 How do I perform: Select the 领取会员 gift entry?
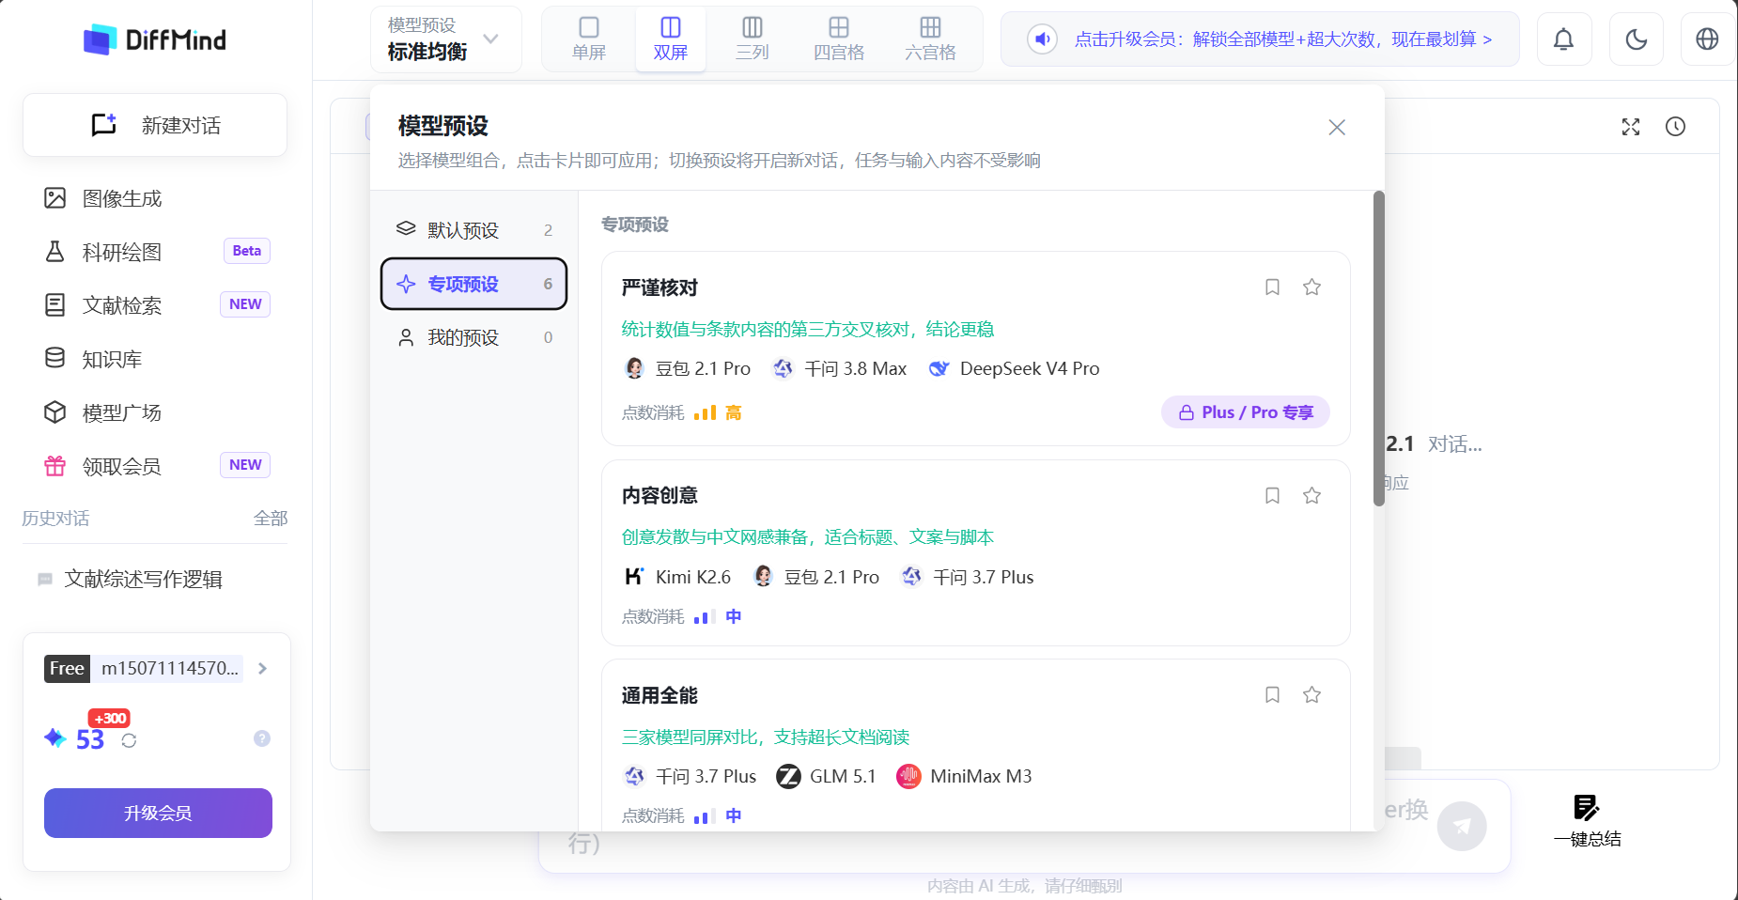click(x=155, y=466)
